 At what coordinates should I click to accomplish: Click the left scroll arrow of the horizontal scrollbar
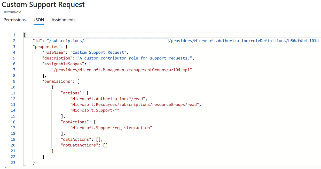tap(6, 167)
